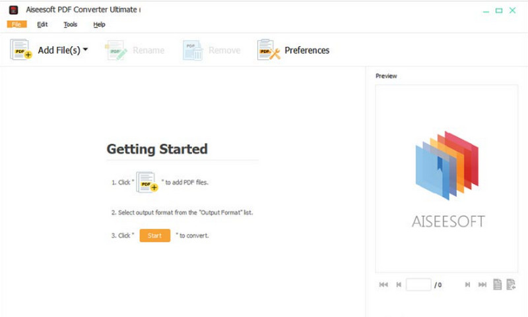Open the Edit menu
The height and width of the screenshot is (317, 528).
pos(42,24)
